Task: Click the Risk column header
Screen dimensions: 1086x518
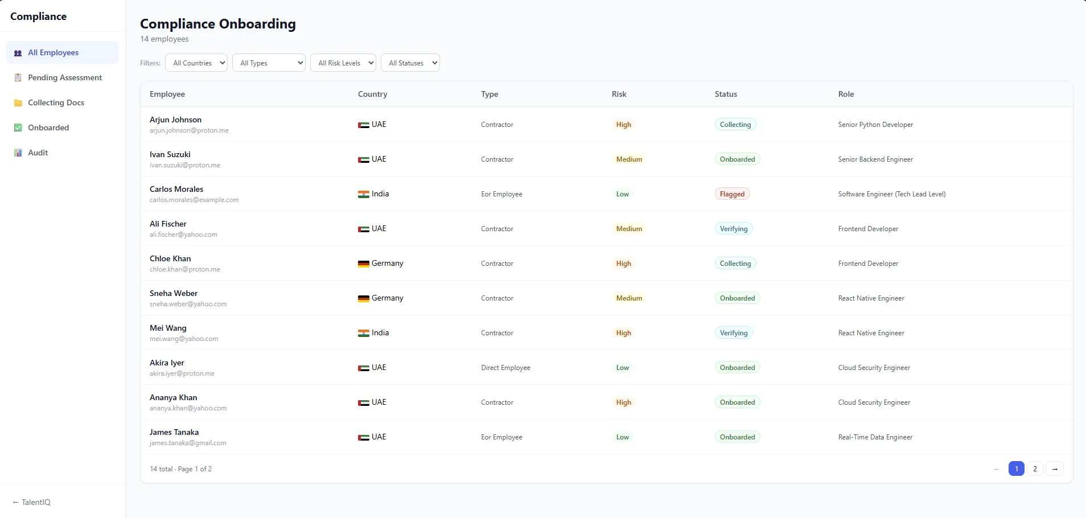Action: pos(619,94)
